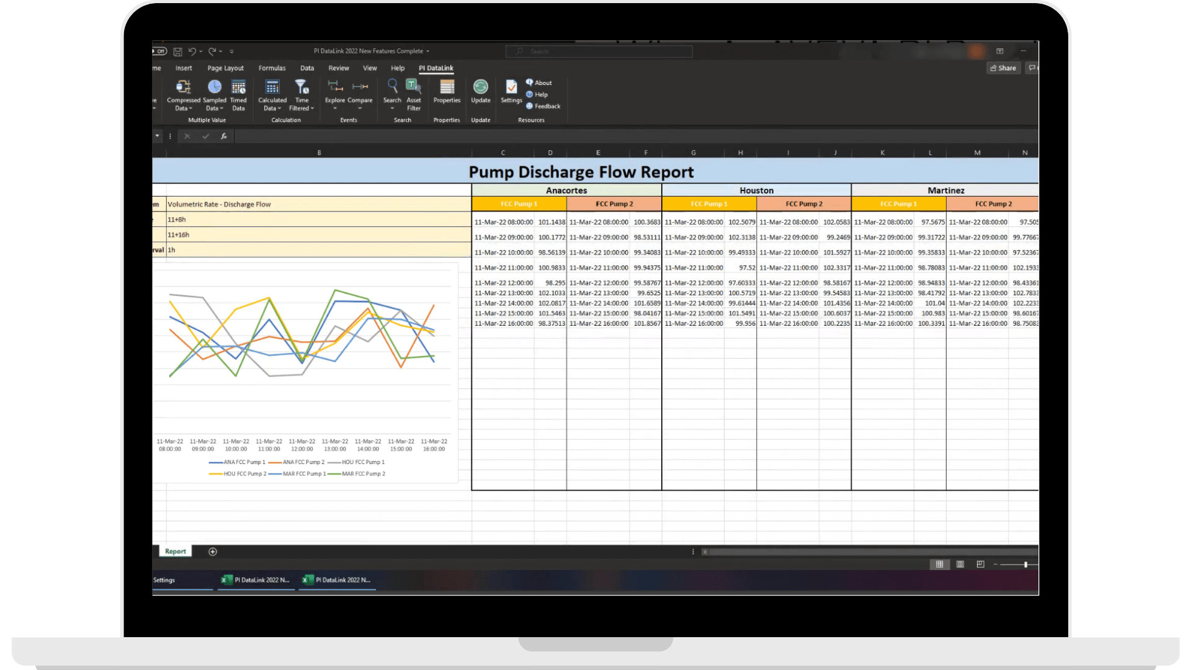Image resolution: width=1191 pixels, height=670 pixels.
Task: Switch to the Formulas ribbon tab
Action: pos(272,68)
